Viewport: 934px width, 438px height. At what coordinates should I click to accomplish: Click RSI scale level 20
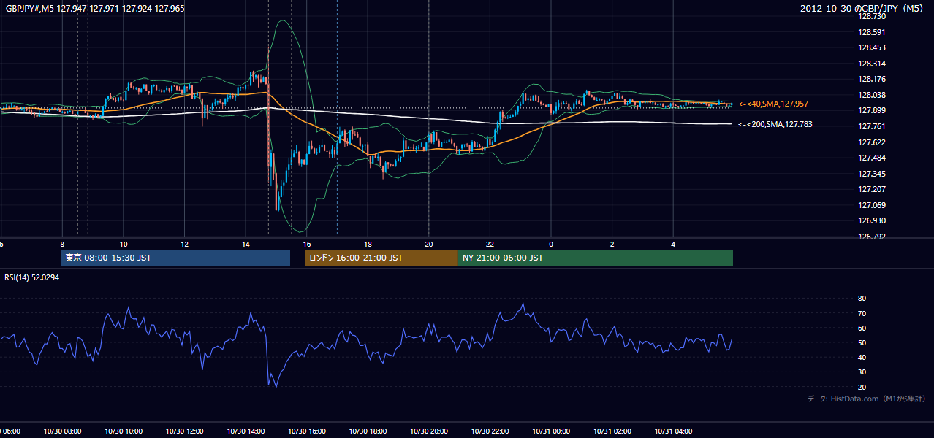862,387
